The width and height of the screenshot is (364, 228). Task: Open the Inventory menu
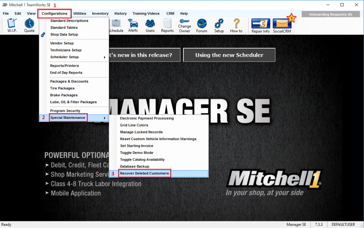100,13
